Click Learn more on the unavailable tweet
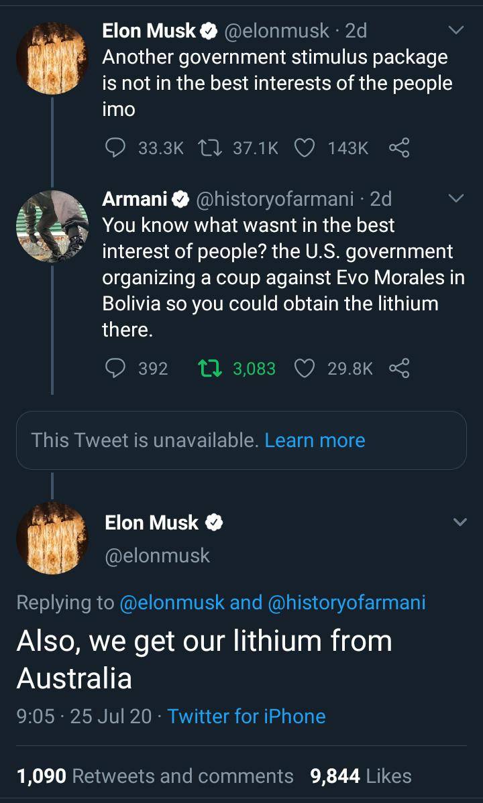 (x=315, y=440)
